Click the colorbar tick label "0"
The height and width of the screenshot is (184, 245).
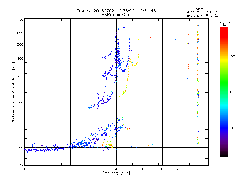(230, 92)
